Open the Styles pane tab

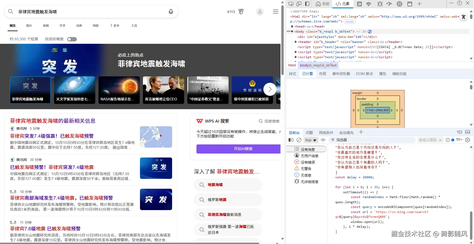point(293,74)
